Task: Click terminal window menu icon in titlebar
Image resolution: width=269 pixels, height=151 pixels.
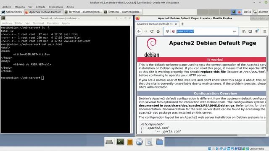Action: pyautogui.click(x=3, y=18)
